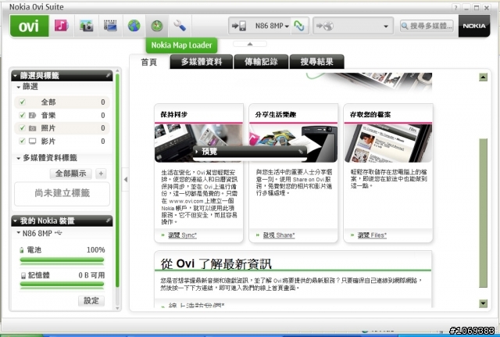Open the help question mark button
This screenshot has height=337, width=500.
[x=456, y=8]
